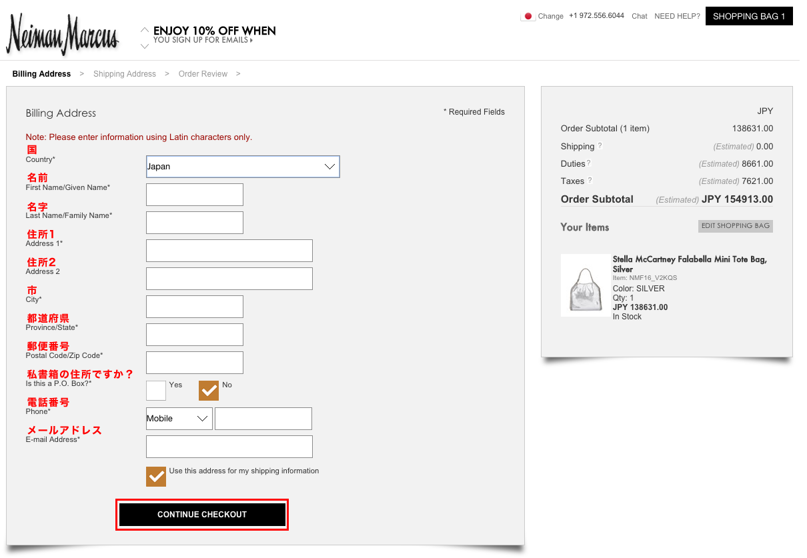Focus the First Name input field
The height and width of the screenshot is (558, 807).
coord(195,195)
